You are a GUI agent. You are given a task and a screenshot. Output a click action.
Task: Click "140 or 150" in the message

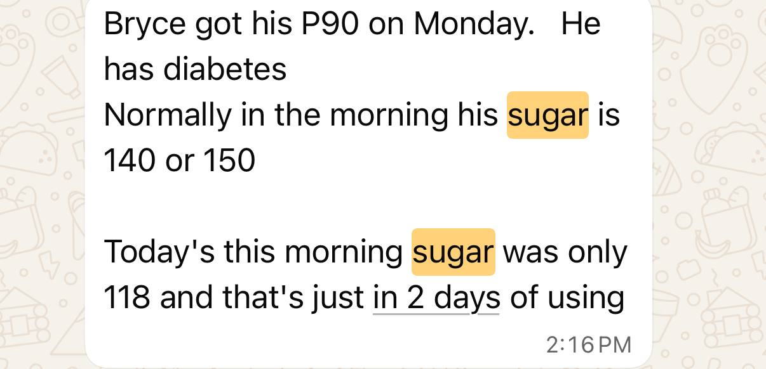[x=179, y=161]
